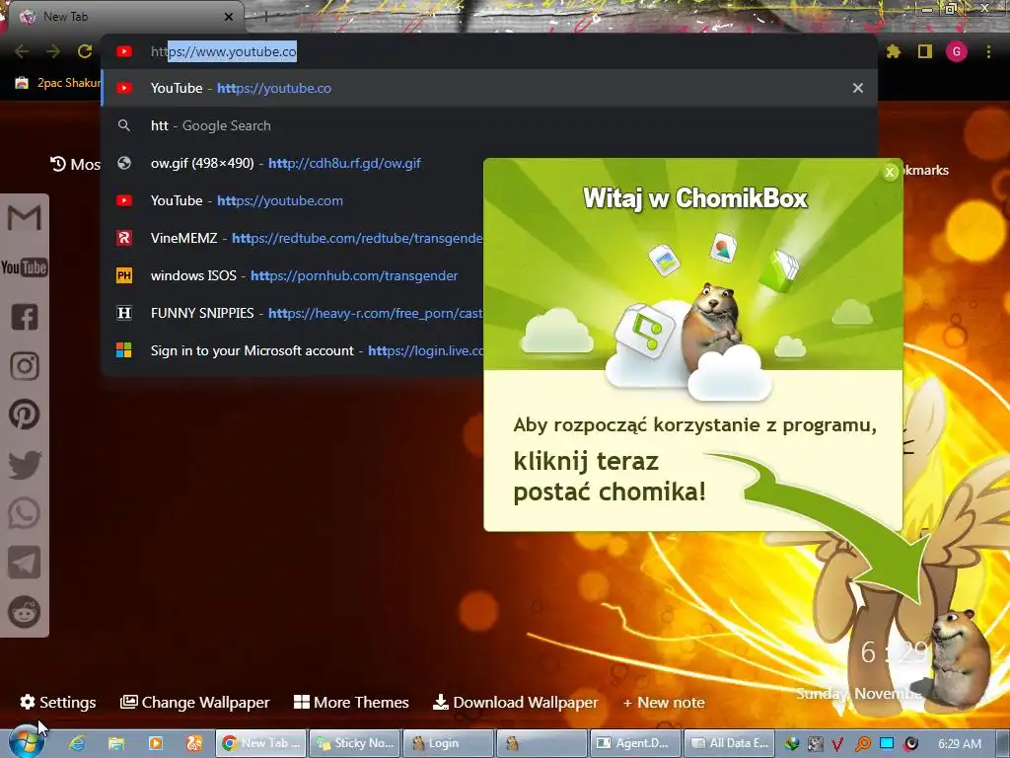Switch to the Login taskbar window

pos(449,743)
